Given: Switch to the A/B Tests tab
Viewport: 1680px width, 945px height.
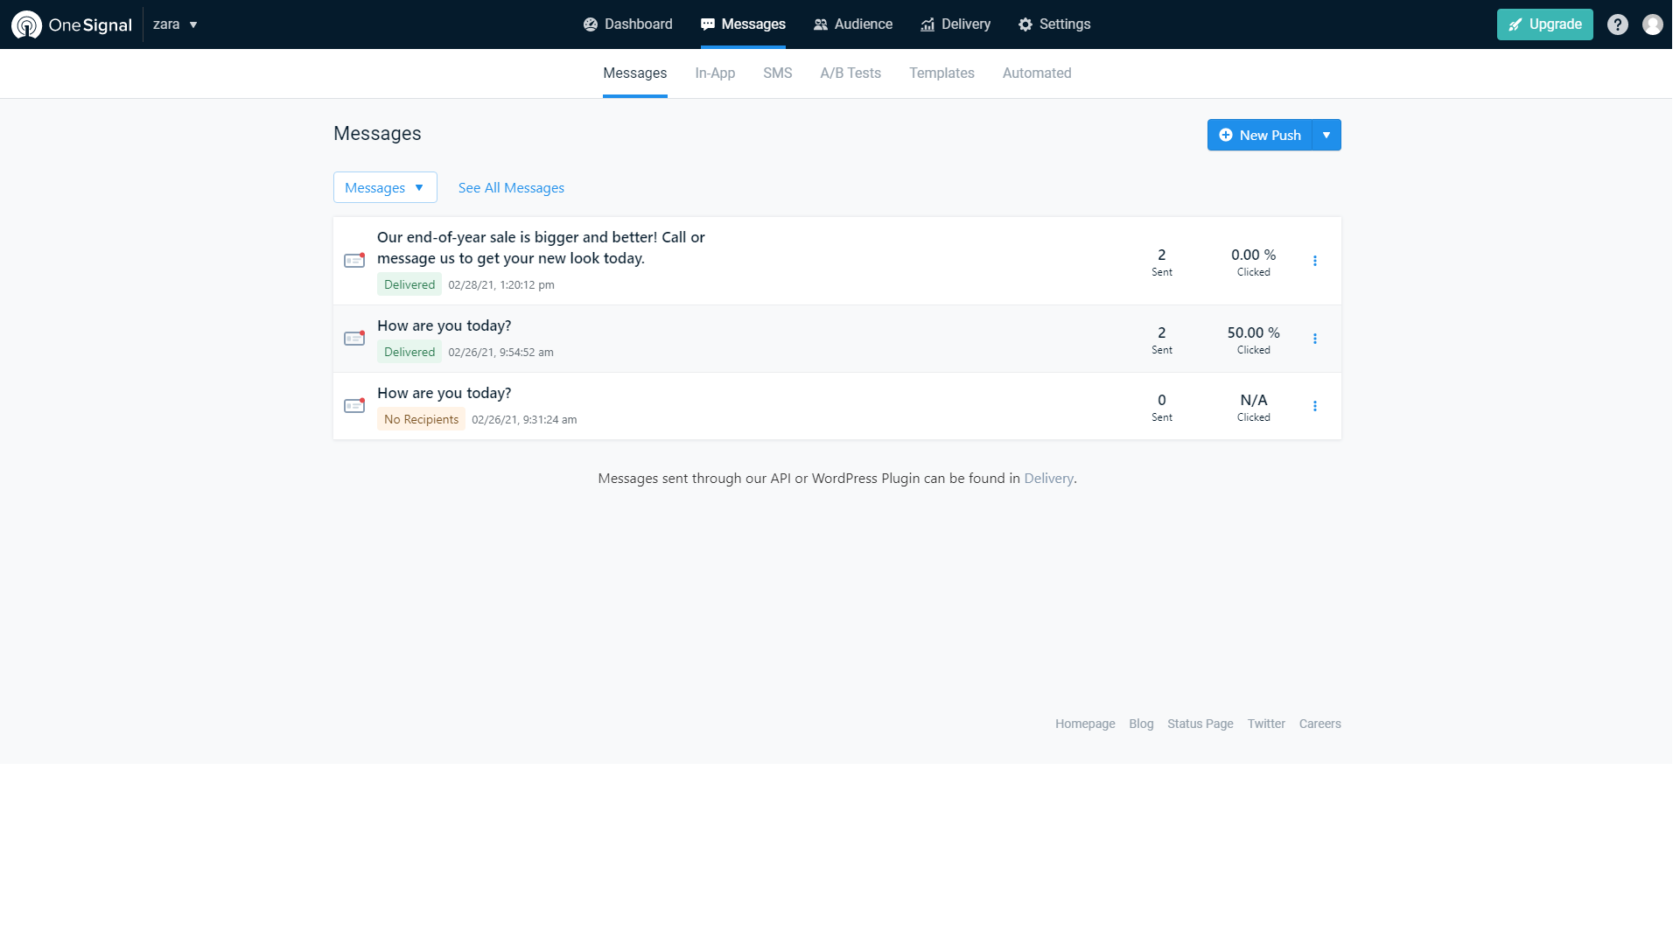Looking at the screenshot, I should coord(850,73).
